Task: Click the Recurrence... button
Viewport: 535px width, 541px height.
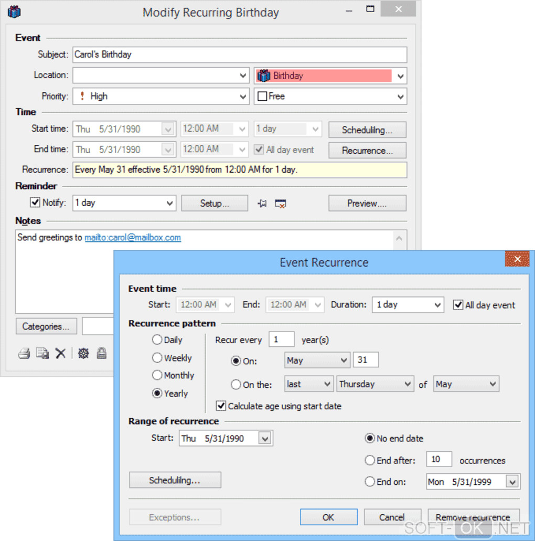Action: point(367,151)
